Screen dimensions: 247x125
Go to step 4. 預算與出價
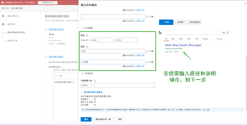tap(11, 41)
